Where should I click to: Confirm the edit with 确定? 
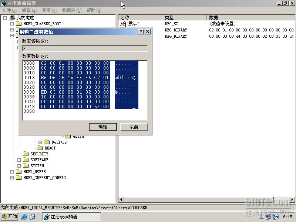[103, 127]
